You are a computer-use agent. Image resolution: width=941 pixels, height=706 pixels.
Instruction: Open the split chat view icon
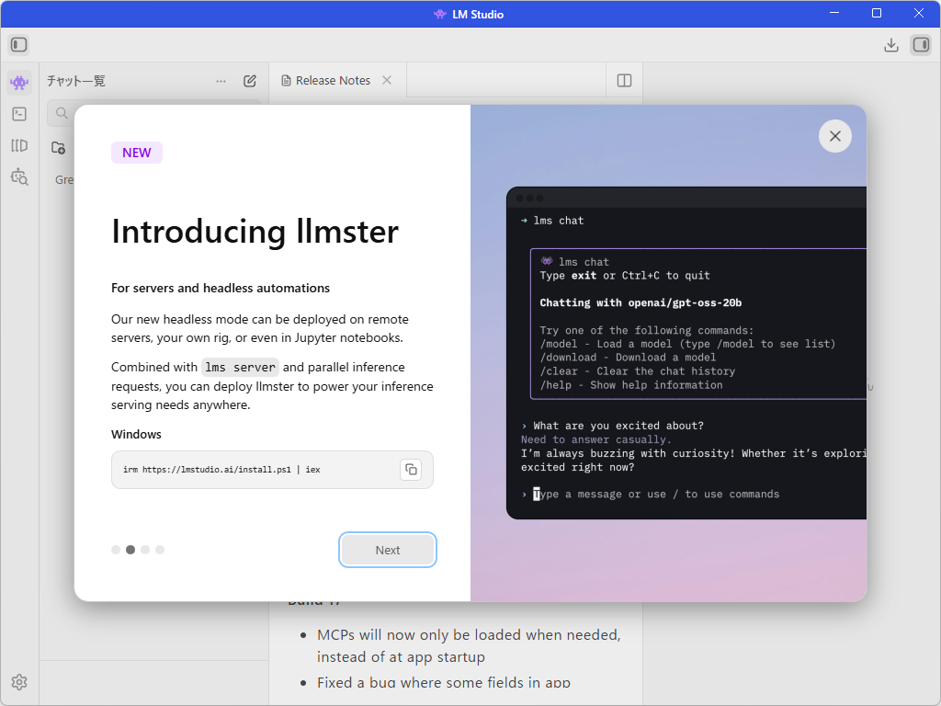tap(623, 80)
